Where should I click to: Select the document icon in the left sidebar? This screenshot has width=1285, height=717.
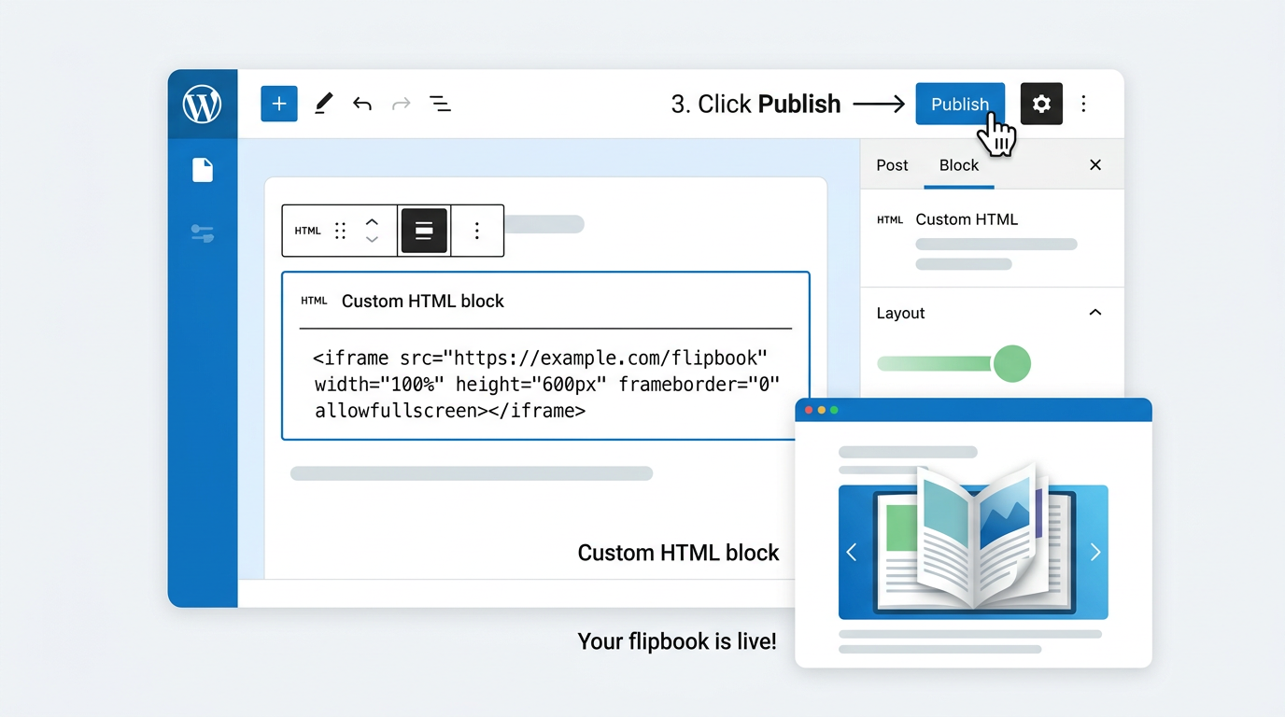tap(202, 170)
